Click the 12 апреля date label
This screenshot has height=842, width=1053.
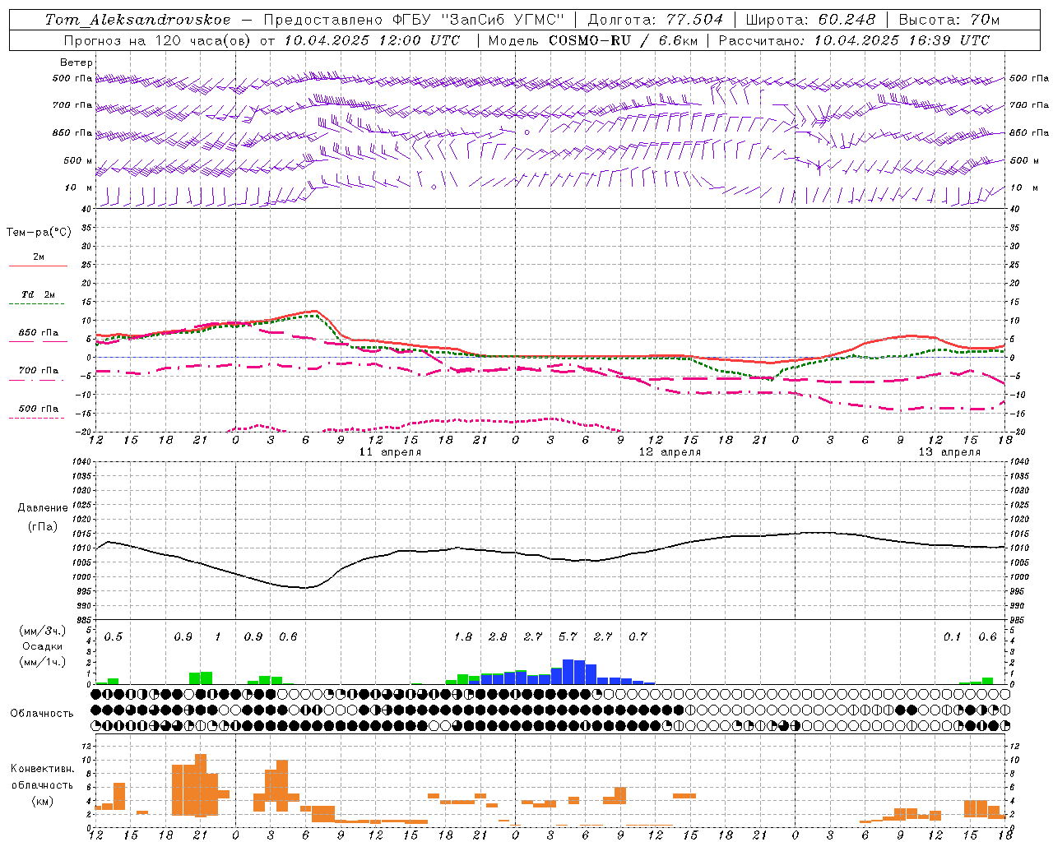(670, 452)
